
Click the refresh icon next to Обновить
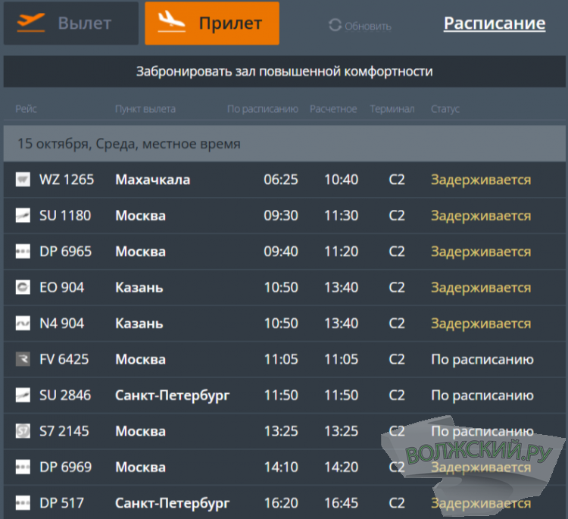[x=335, y=26]
